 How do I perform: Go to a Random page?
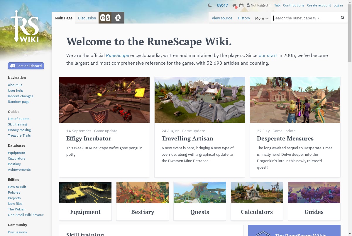click(x=19, y=102)
